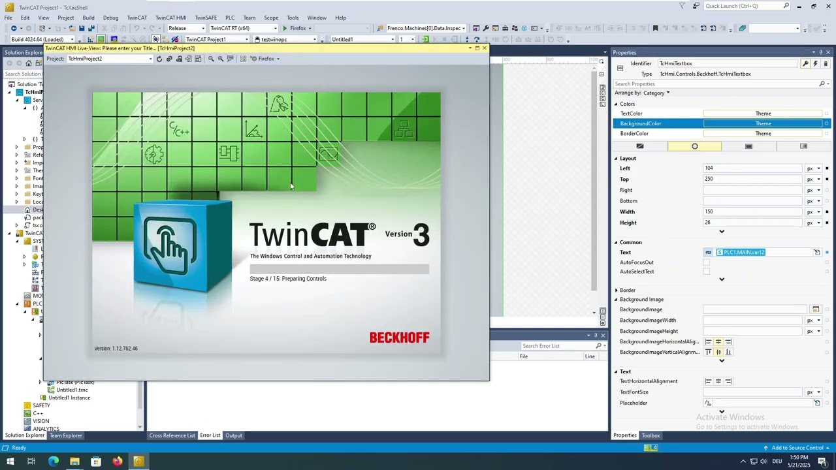Toggle the marker square beside Width property
The height and width of the screenshot is (470, 836).
827,211
